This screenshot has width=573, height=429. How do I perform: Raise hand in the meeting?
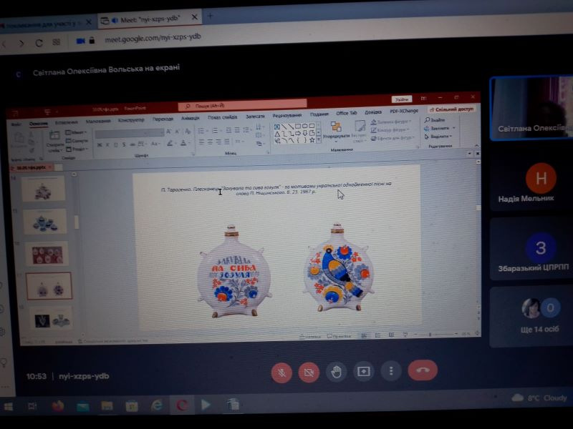click(336, 372)
